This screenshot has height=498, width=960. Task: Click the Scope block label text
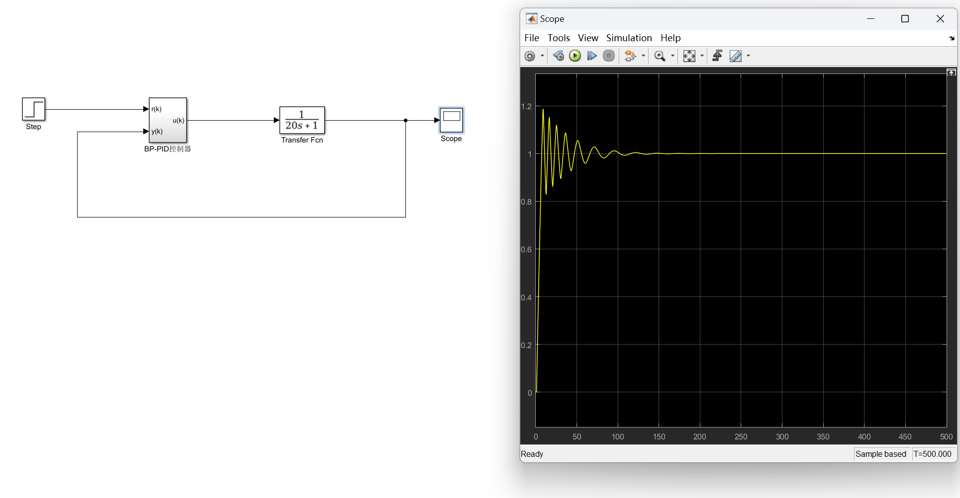click(451, 139)
